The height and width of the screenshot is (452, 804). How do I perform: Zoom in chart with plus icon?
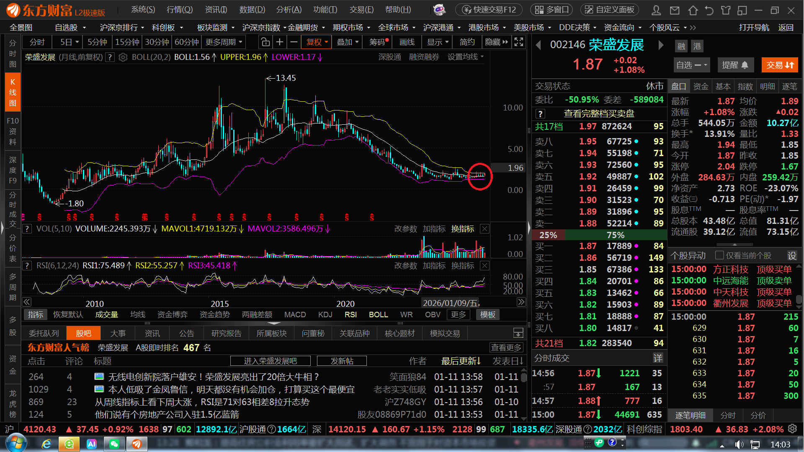point(280,42)
